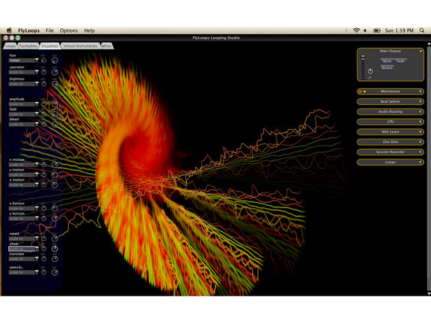Open the translate scale-to dropdown

point(24,259)
